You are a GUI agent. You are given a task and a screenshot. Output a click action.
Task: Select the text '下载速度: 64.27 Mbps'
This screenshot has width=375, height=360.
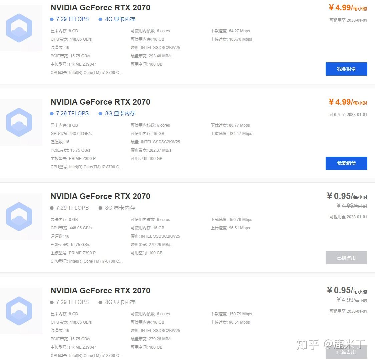point(230,31)
